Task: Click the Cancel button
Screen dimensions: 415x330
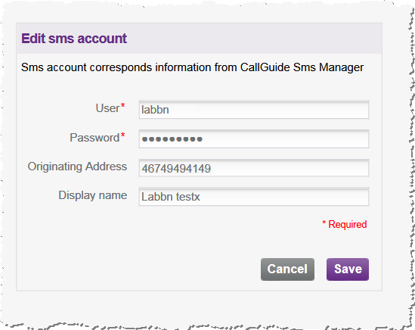Action: pyautogui.click(x=287, y=269)
